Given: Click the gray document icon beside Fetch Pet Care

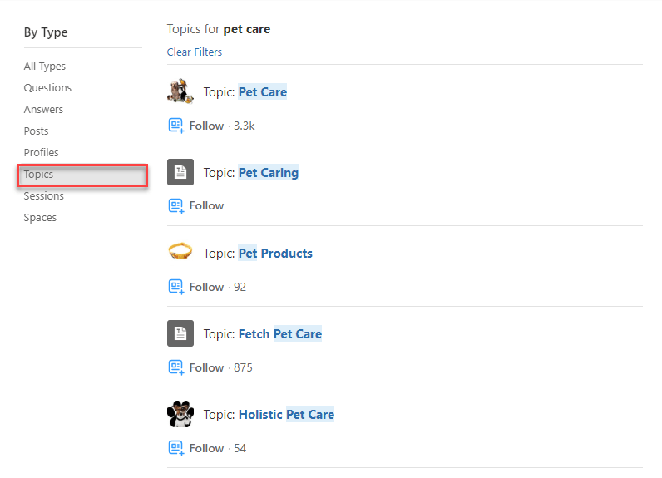Looking at the screenshot, I should (180, 333).
